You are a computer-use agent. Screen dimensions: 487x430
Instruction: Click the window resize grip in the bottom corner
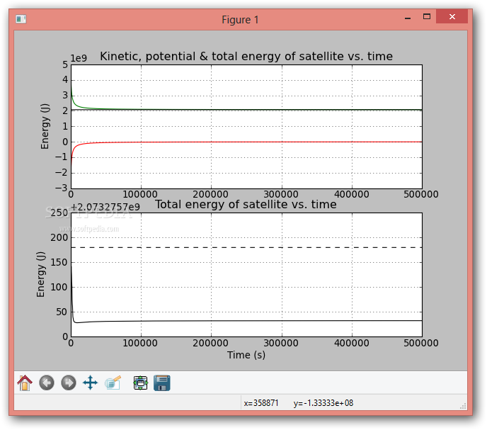pos(463,406)
